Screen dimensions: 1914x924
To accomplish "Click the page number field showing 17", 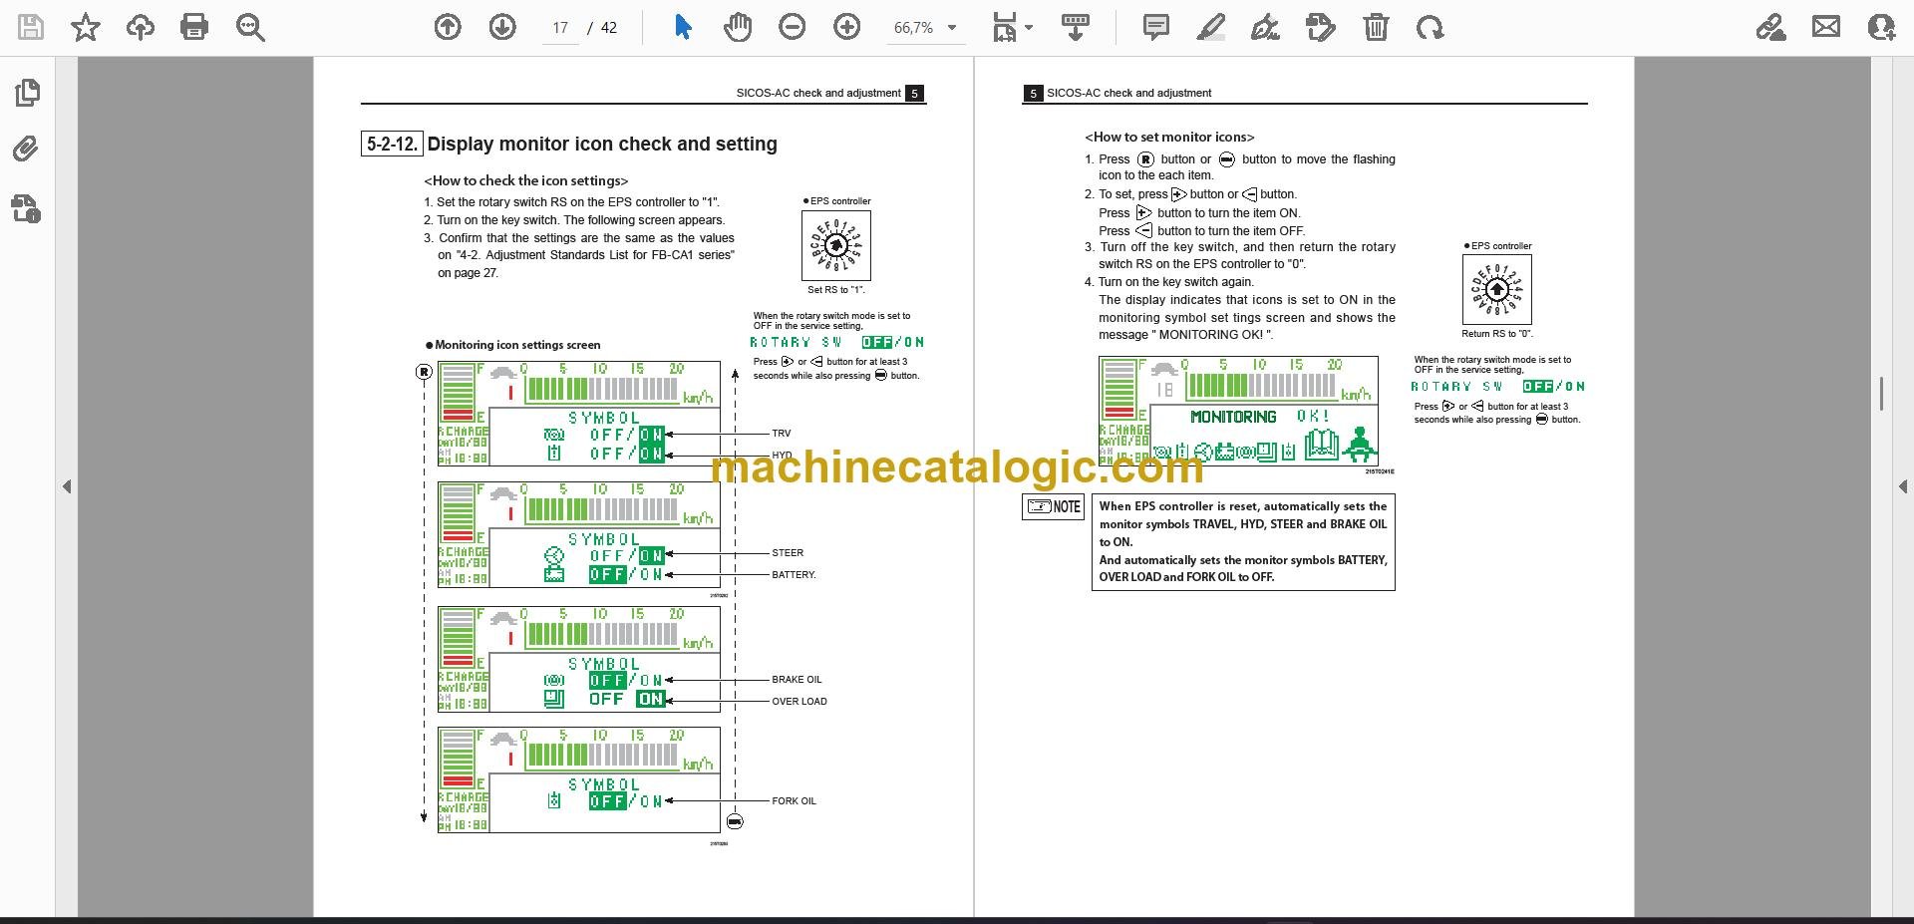I will [560, 28].
